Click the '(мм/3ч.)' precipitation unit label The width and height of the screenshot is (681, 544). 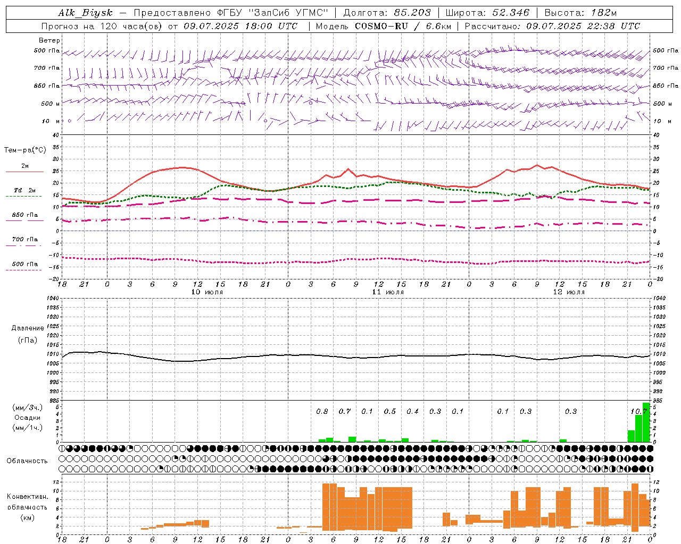pos(28,407)
